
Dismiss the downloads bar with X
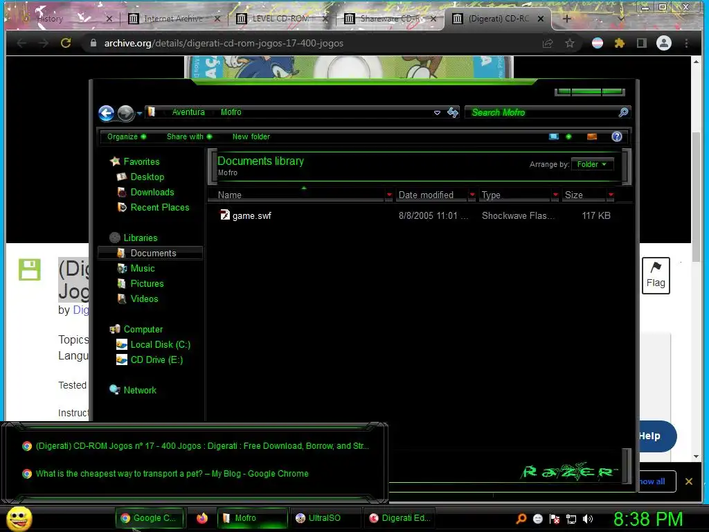(689, 481)
